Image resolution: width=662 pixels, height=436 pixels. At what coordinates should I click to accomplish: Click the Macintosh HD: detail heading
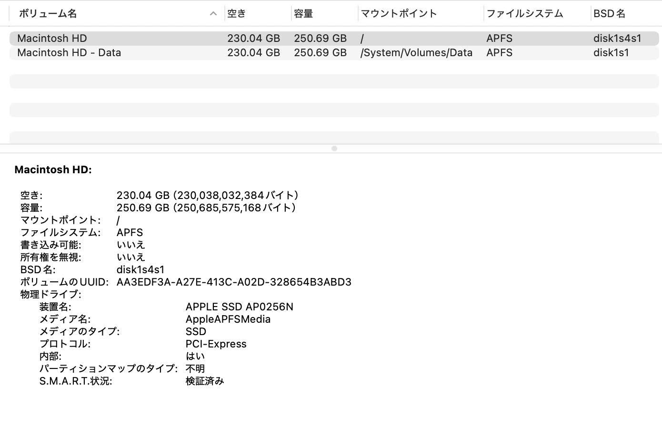tap(53, 169)
